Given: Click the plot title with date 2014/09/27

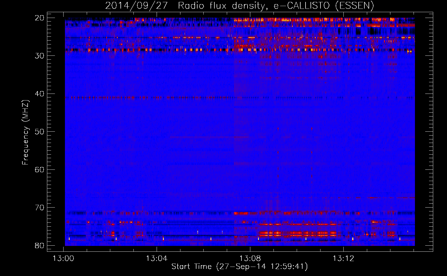Looking at the screenshot, I should 240,6.
